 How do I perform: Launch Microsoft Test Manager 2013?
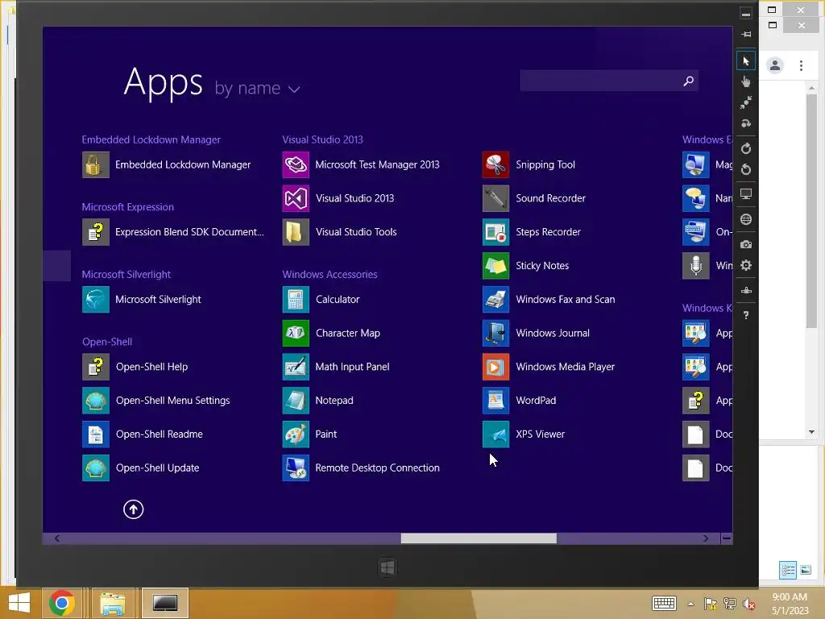(x=361, y=164)
